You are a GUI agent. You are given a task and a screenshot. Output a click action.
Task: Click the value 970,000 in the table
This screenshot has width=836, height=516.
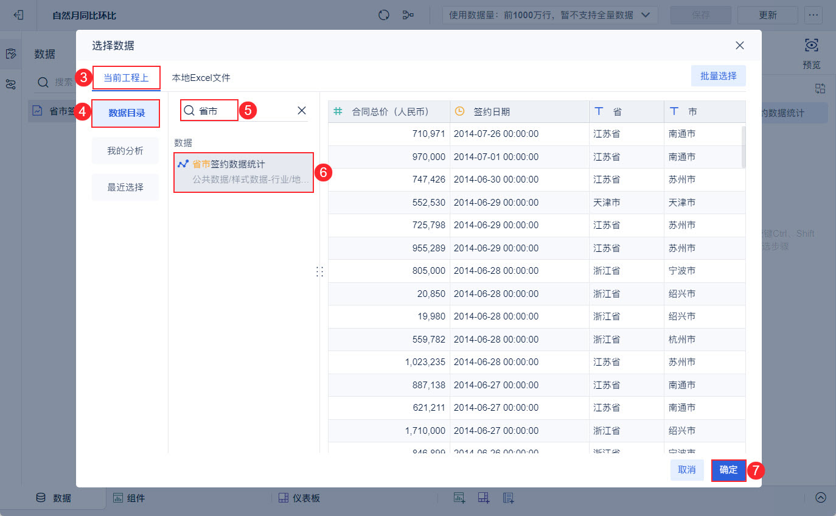tap(428, 157)
